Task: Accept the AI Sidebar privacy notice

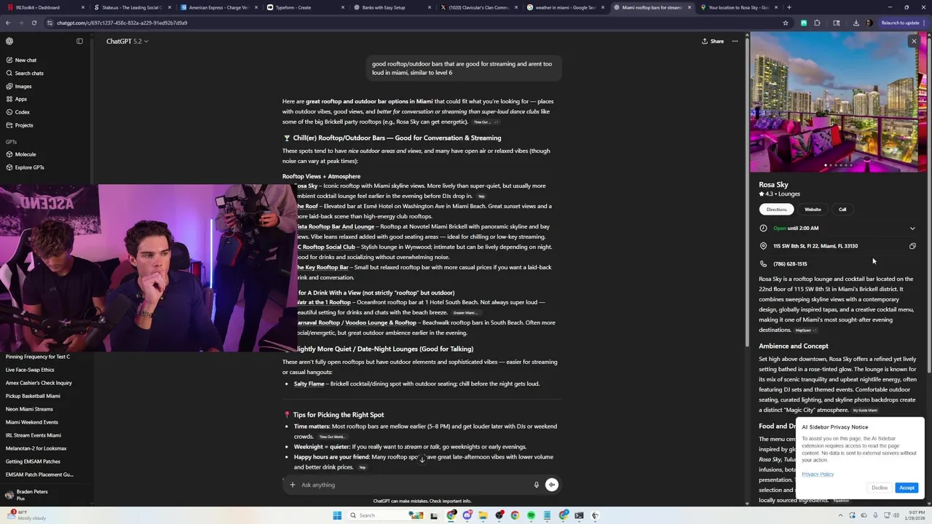Action: (x=907, y=488)
